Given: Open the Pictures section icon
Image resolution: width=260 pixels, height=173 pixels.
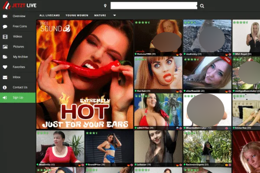Looking at the screenshot, I should point(5,47).
